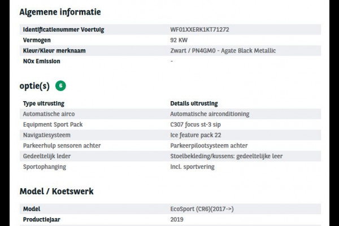The width and height of the screenshot is (339, 226).
Task: Click Parkeerhulp sensoren achter option
Action: pos(62,146)
